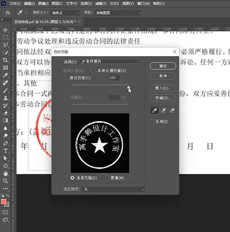Screen dimensions: 230x232
Task: Select the Healing Brush tool
Action: (6, 83)
